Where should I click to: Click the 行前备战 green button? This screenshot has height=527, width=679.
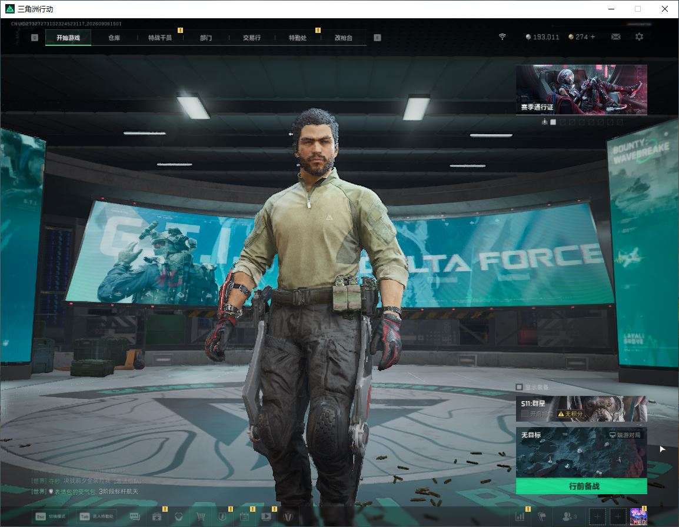click(581, 486)
